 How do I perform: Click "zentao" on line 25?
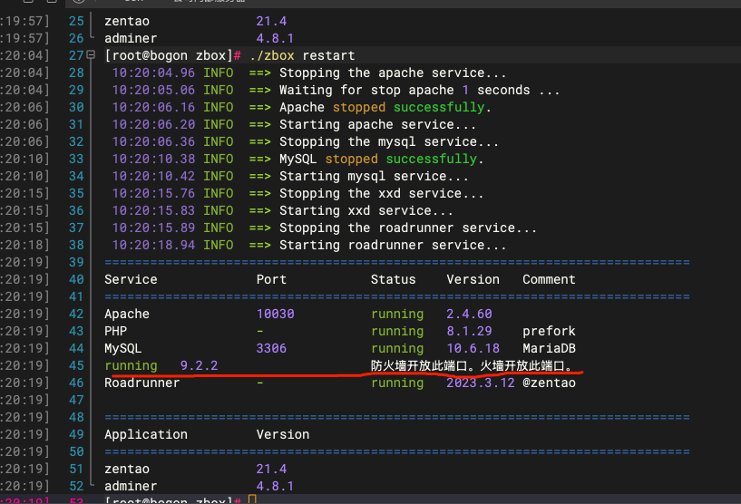click(x=127, y=21)
